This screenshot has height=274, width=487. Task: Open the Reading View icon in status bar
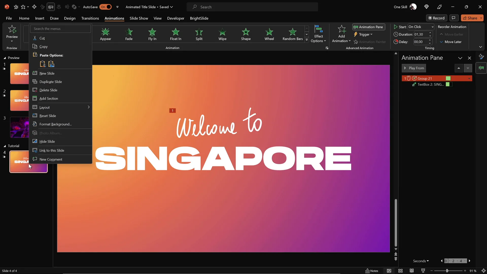[x=412, y=271]
